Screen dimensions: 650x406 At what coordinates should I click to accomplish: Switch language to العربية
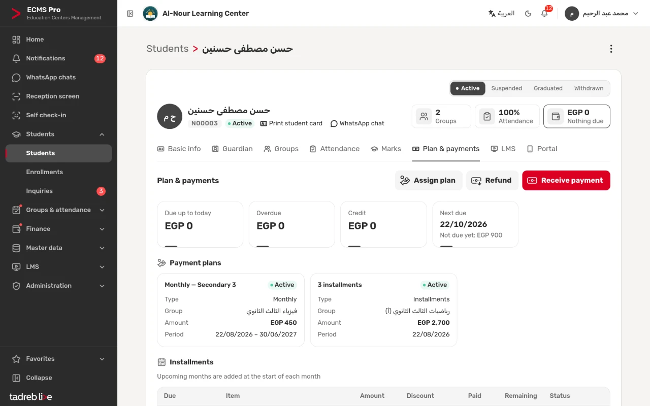tap(501, 14)
